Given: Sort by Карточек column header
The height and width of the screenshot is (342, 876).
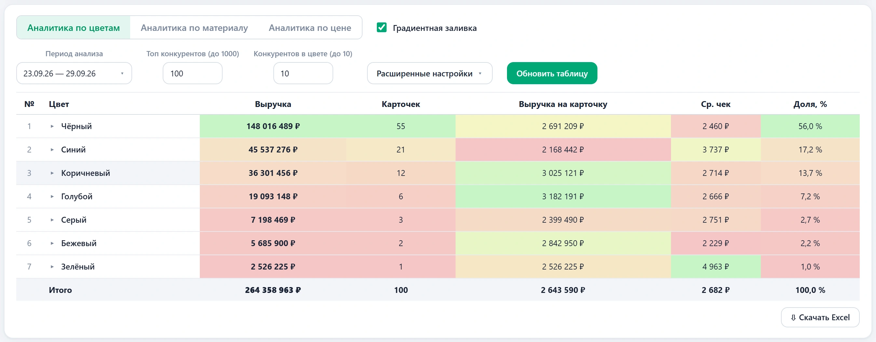Looking at the screenshot, I should (401, 104).
